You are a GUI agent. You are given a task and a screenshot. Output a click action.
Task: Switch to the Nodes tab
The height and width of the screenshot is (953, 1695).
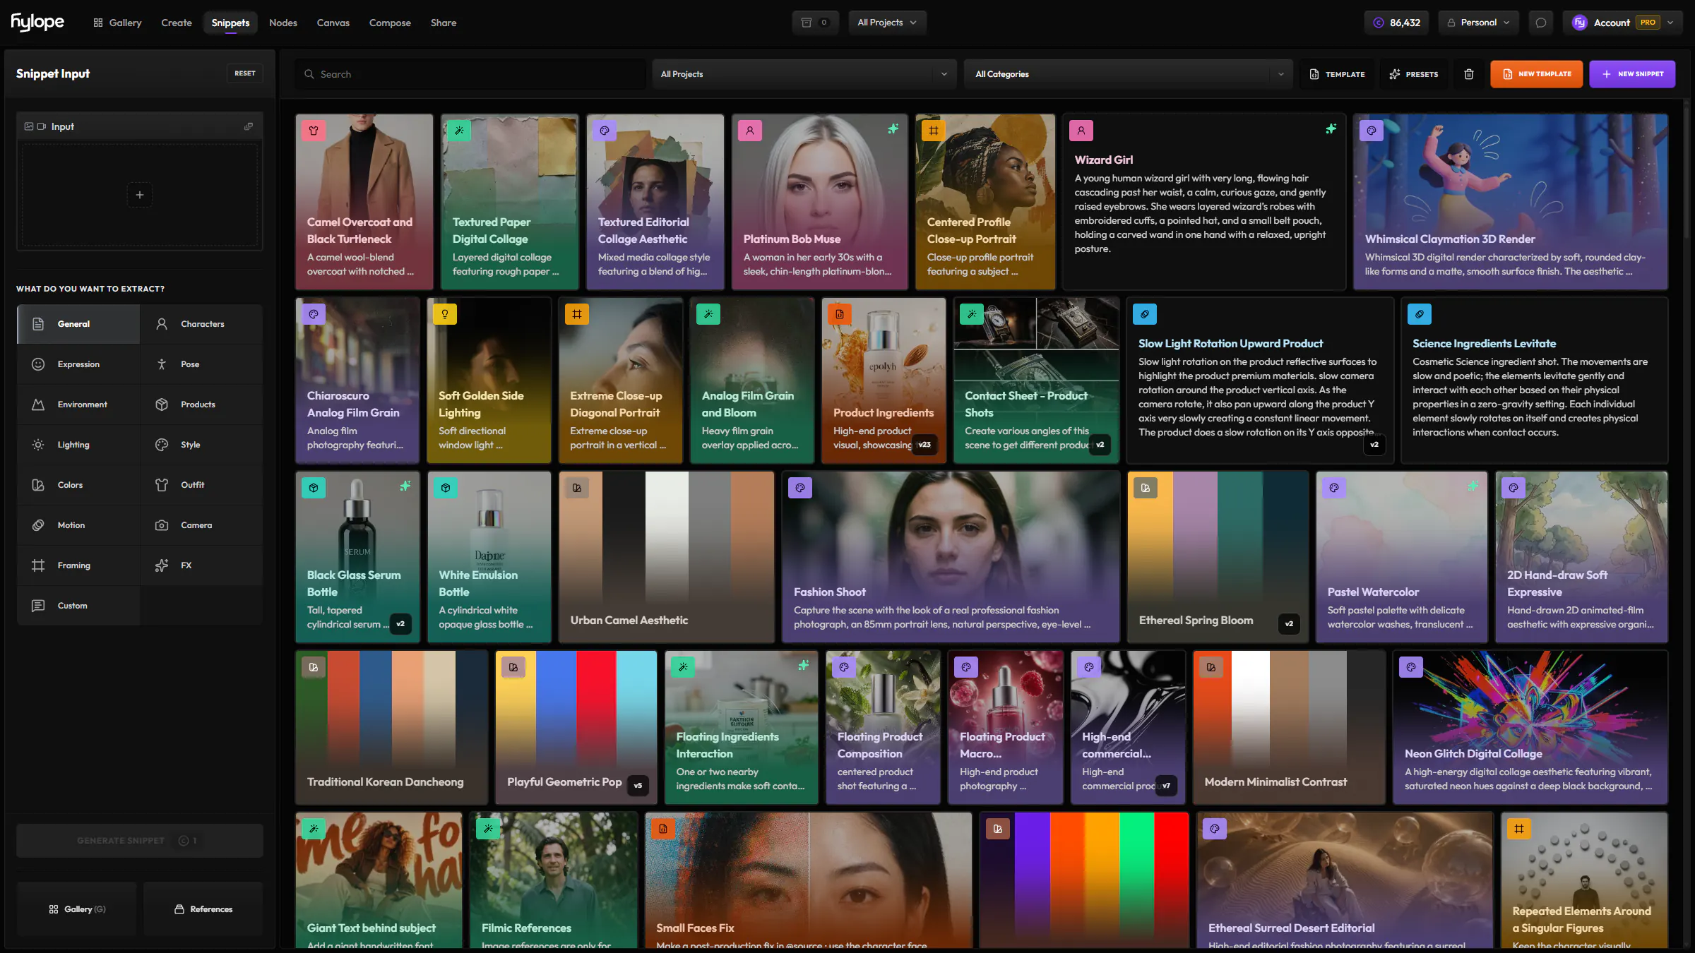coord(283,23)
